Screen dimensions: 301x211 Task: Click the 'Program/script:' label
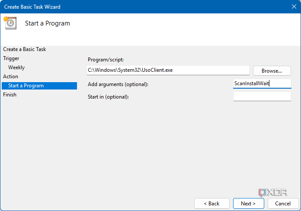[x=106, y=60]
